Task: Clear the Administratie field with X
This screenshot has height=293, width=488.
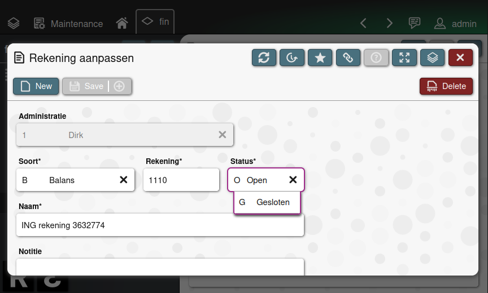Action: point(223,135)
